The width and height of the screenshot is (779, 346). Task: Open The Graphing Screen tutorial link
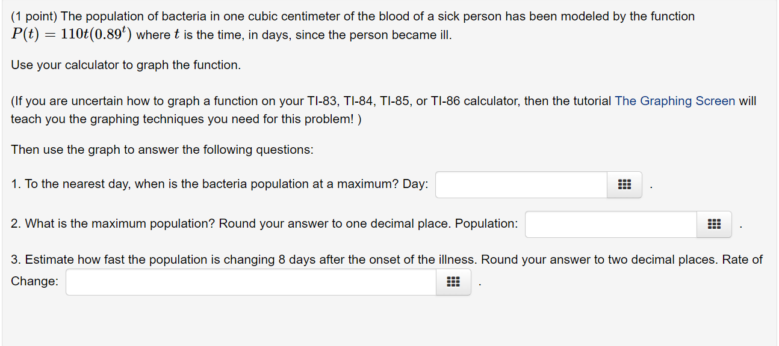coord(675,101)
